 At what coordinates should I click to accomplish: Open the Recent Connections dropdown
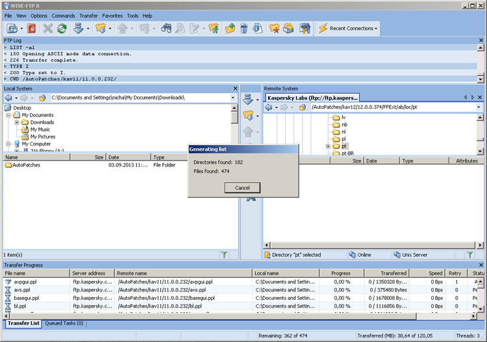pyautogui.click(x=351, y=29)
